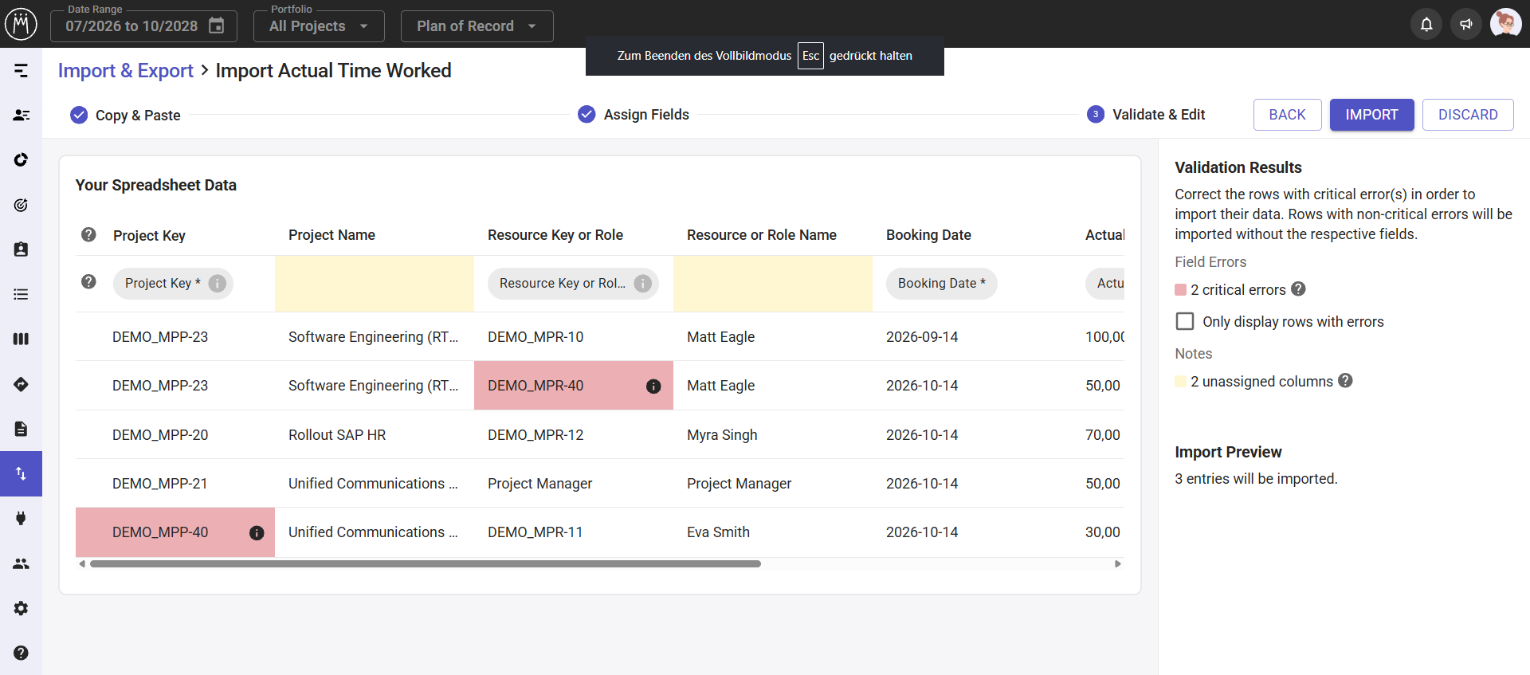
Task: Open the user group sidebar icon
Action: coord(22,563)
